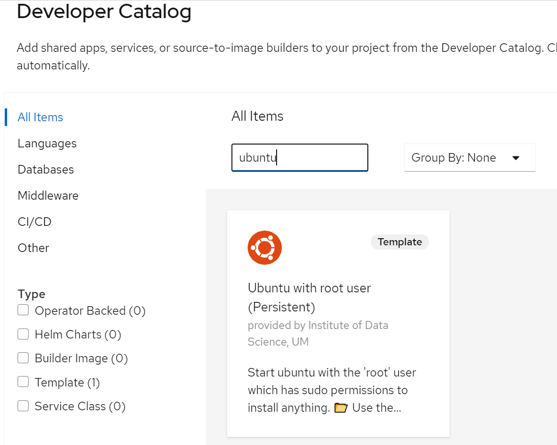Show the Middleware category
This screenshot has width=557, height=445.
click(x=48, y=195)
